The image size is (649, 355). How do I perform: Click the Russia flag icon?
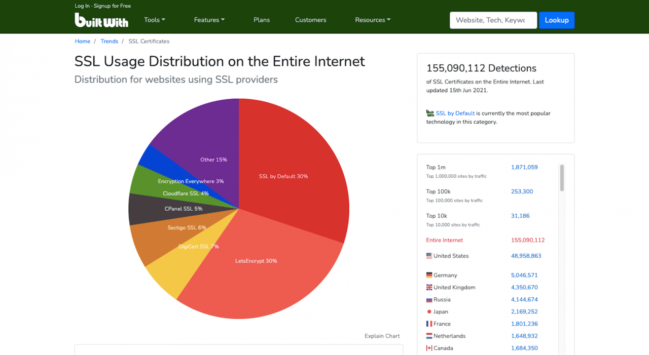point(429,299)
